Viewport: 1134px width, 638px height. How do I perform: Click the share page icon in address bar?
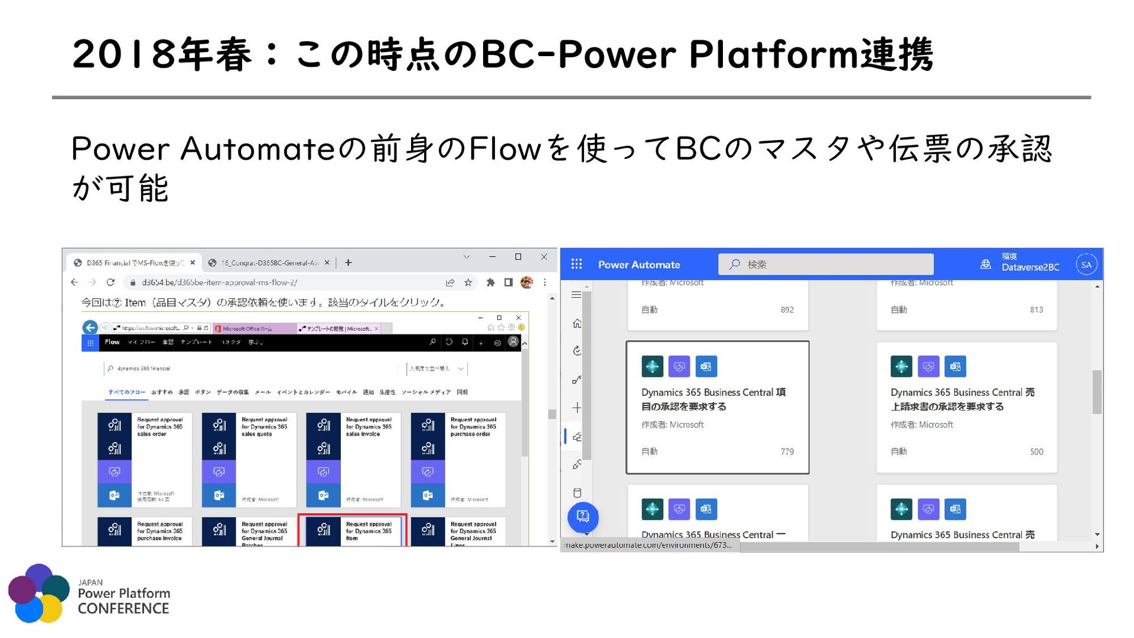click(450, 282)
